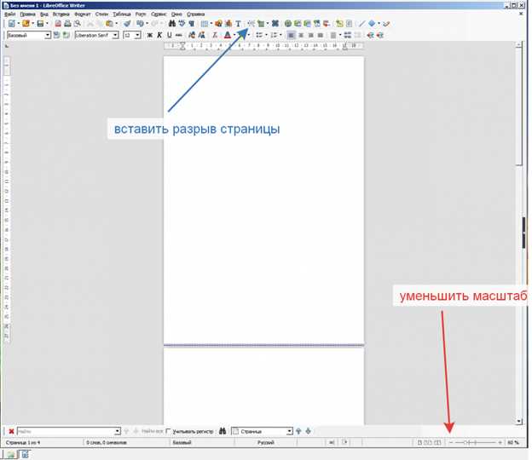This screenshot has width=532, height=460.
Task: Insert comment note icon
Action: [339, 24]
